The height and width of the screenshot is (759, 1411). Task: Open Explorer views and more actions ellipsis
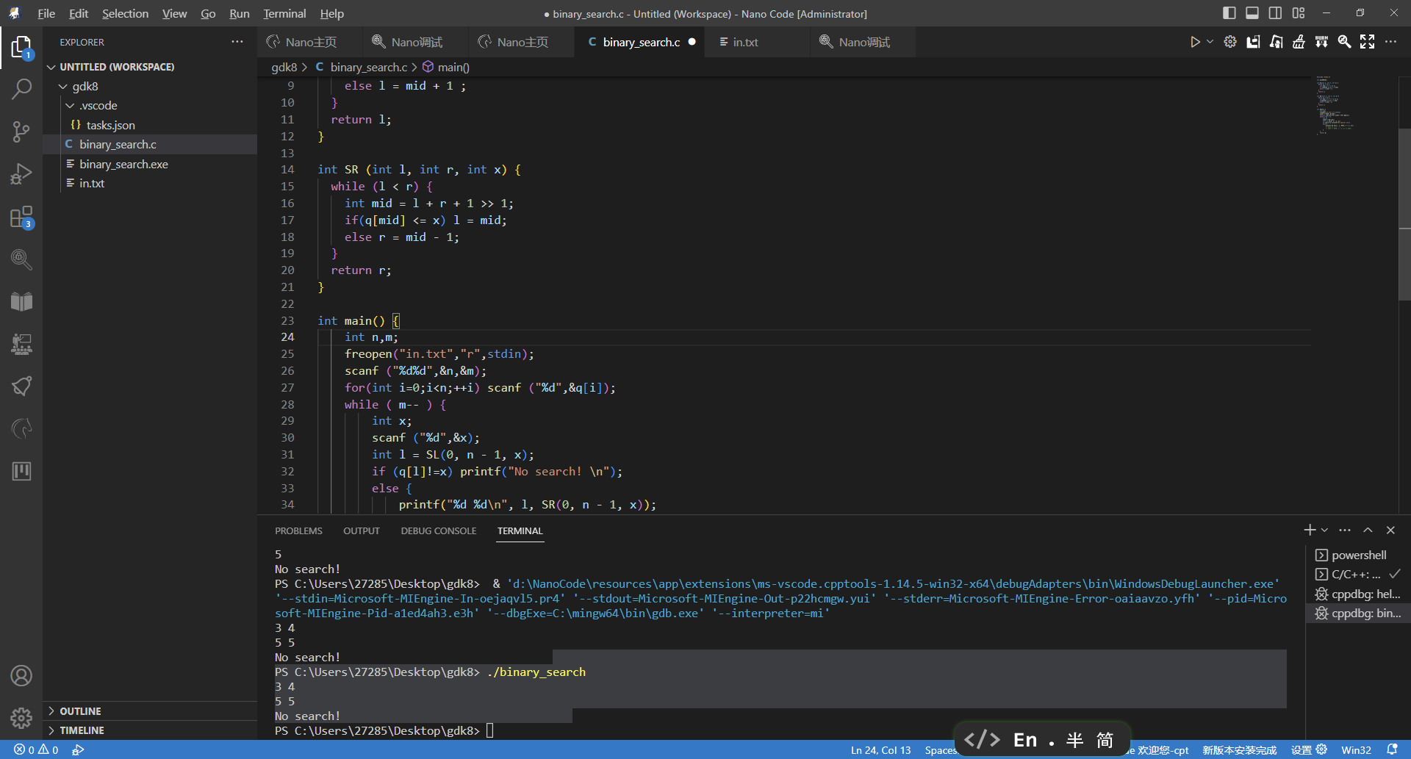pyautogui.click(x=237, y=42)
